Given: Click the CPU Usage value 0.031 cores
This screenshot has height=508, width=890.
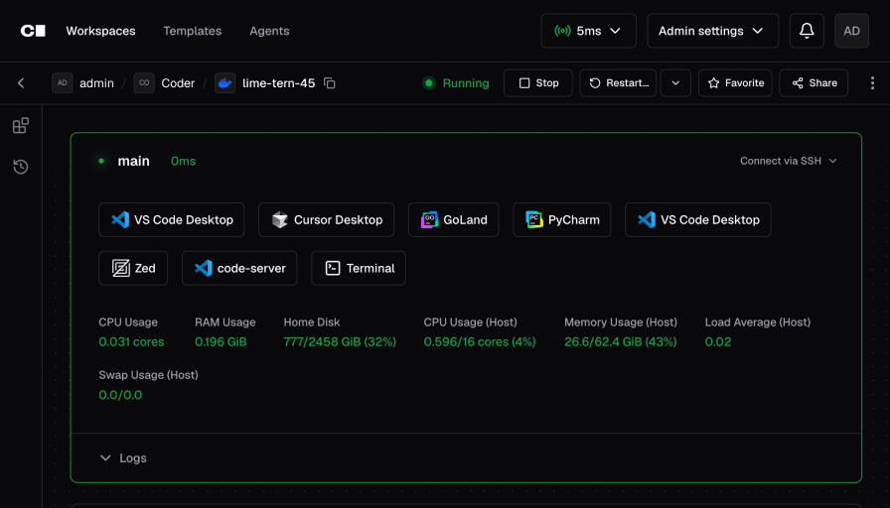Looking at the screenshot, I should 131,342.
